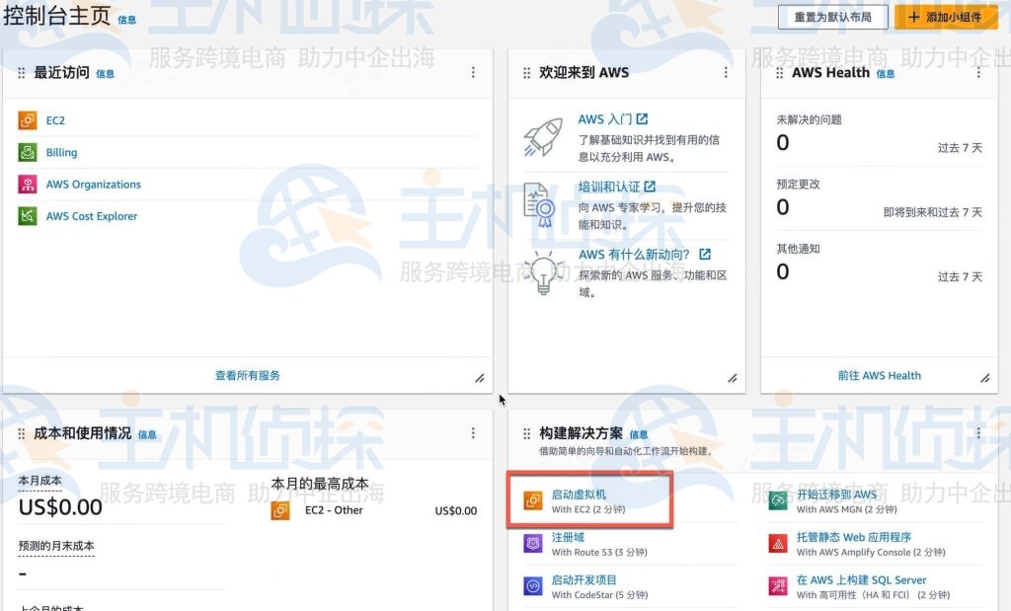Click the resize handle of AWS Health widget
Screen dimensions: 1011x611
[984, 377]
